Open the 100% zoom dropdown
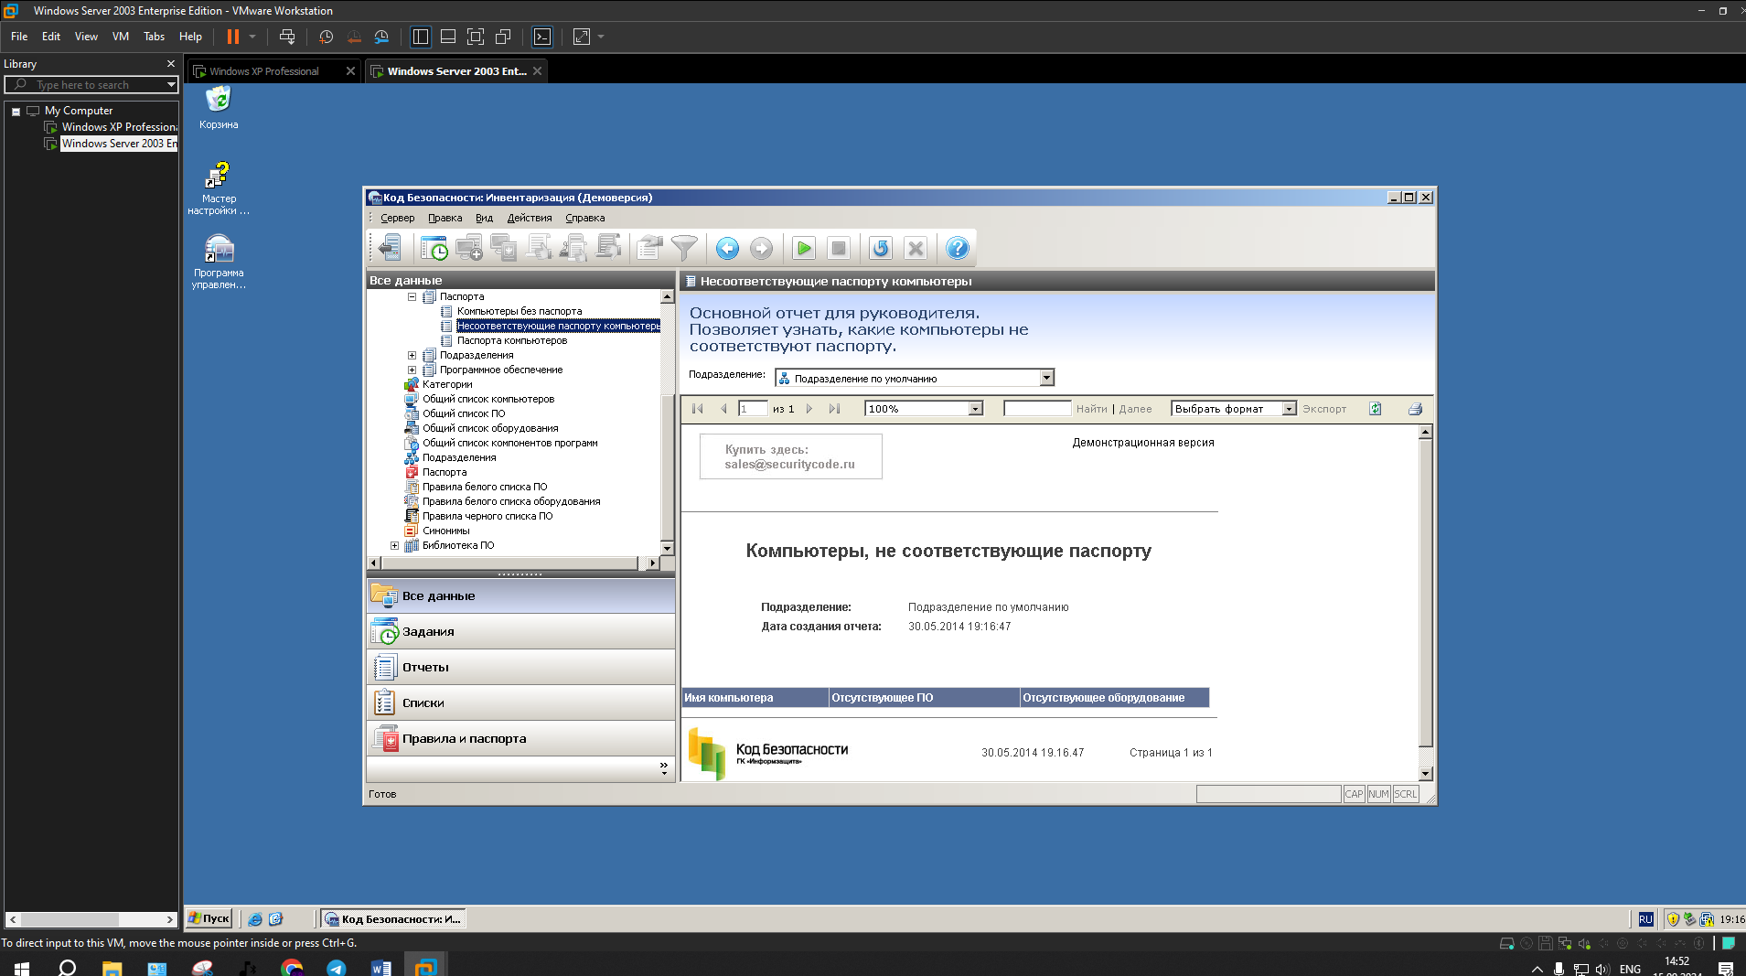 coord(975,409)
